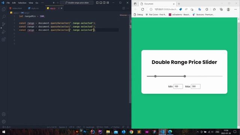Open editor More Actions beside split icon
Screen dimensions: 240x135
pyautogui.click(x=128, y=8)
